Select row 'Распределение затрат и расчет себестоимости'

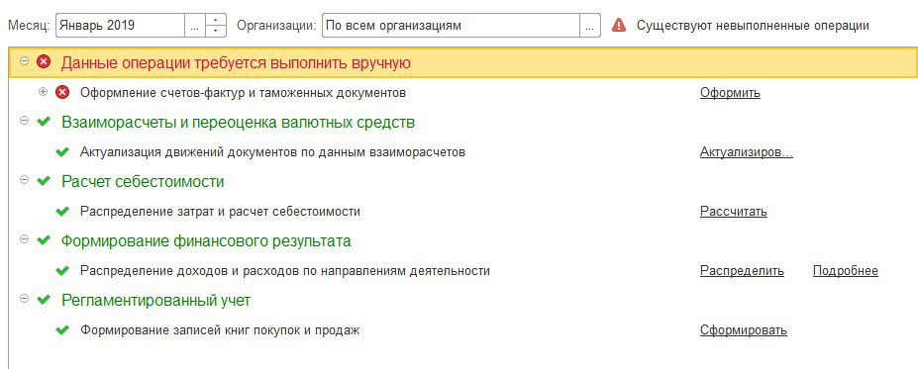(x=220, y=211)
